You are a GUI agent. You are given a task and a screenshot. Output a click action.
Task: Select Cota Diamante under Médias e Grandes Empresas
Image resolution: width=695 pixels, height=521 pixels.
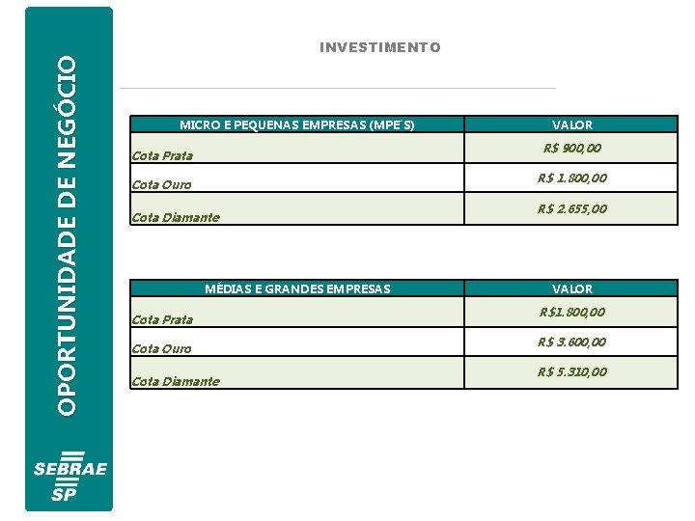(x=175, y=381)
